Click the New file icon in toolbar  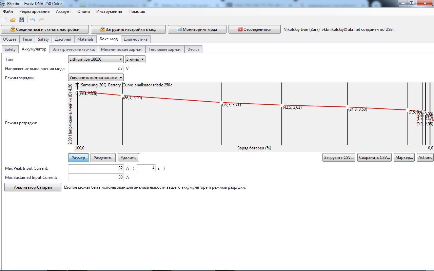[x=4, y=20]
